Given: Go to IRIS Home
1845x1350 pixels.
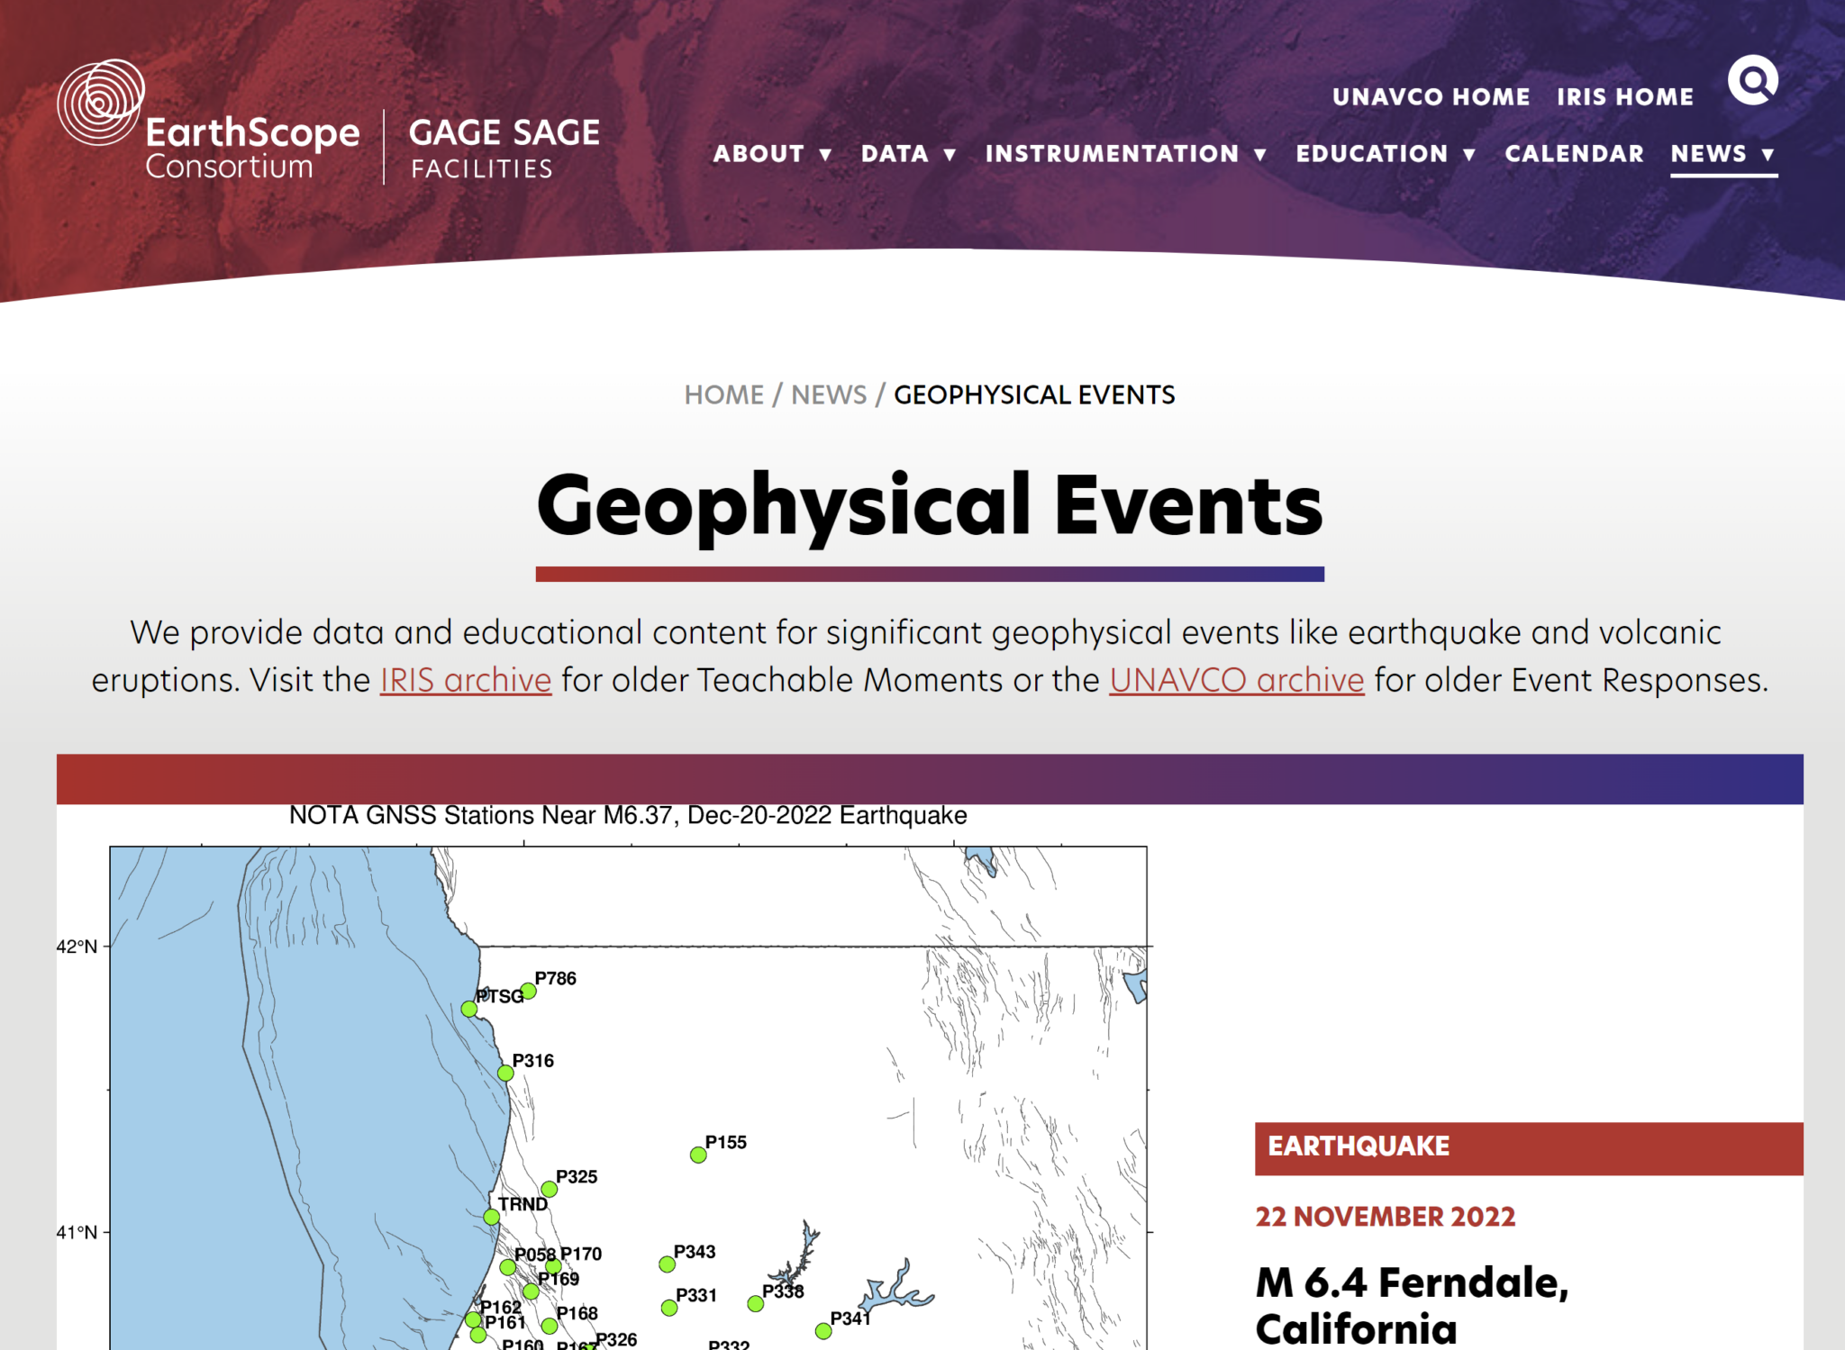Looking at the screenshot, I should [x=1624, y=97].
